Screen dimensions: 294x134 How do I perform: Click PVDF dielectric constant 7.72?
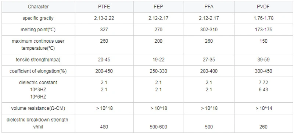[263, 82]
